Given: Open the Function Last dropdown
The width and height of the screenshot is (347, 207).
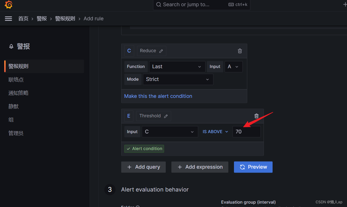Looking at the screenshot, I should [x=177, y=67].
